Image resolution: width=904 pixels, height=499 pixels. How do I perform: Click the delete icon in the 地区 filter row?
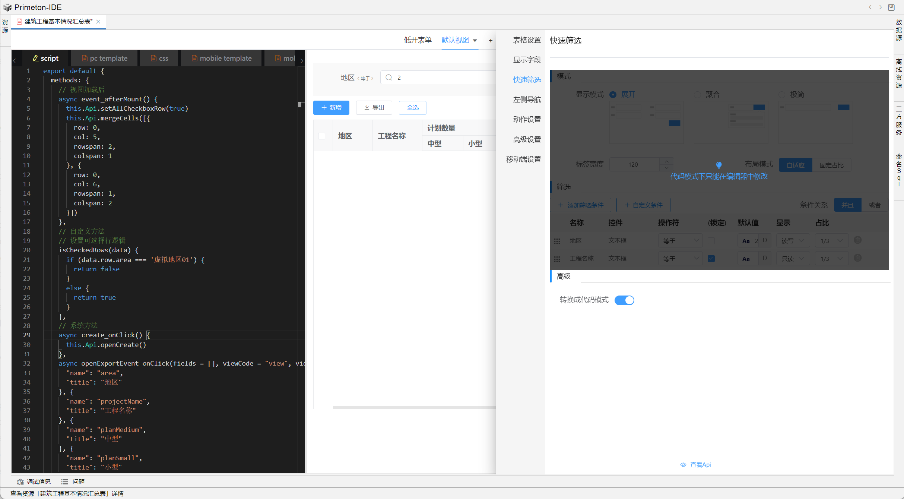coord(857,240)
